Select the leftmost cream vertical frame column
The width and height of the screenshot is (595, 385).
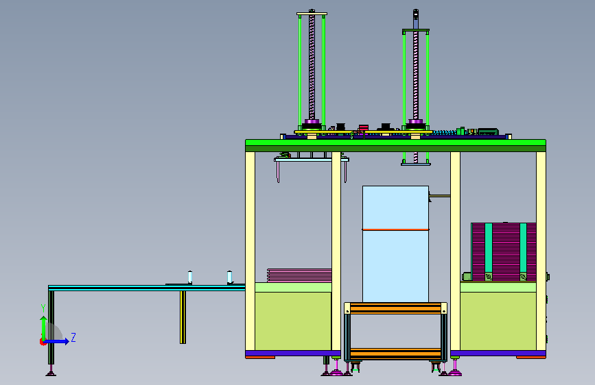250,251
